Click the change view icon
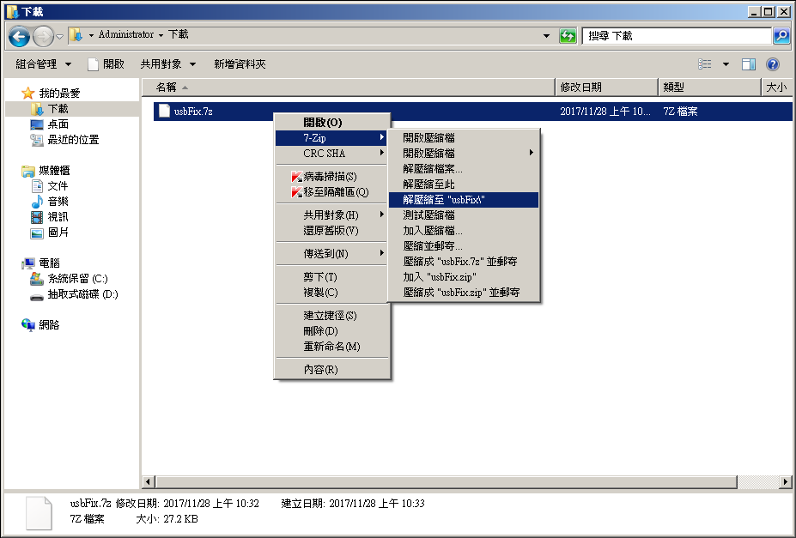The height and width of the screenshot is (538, 796). pos(706,64)
